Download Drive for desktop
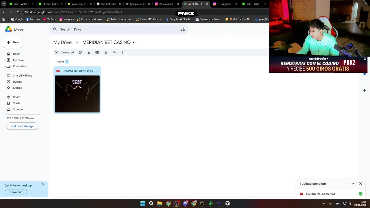The width and height of the screenshot is (370, 208). coord(16,192)
